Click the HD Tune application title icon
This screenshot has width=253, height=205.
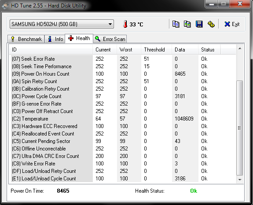coord(5,6)
